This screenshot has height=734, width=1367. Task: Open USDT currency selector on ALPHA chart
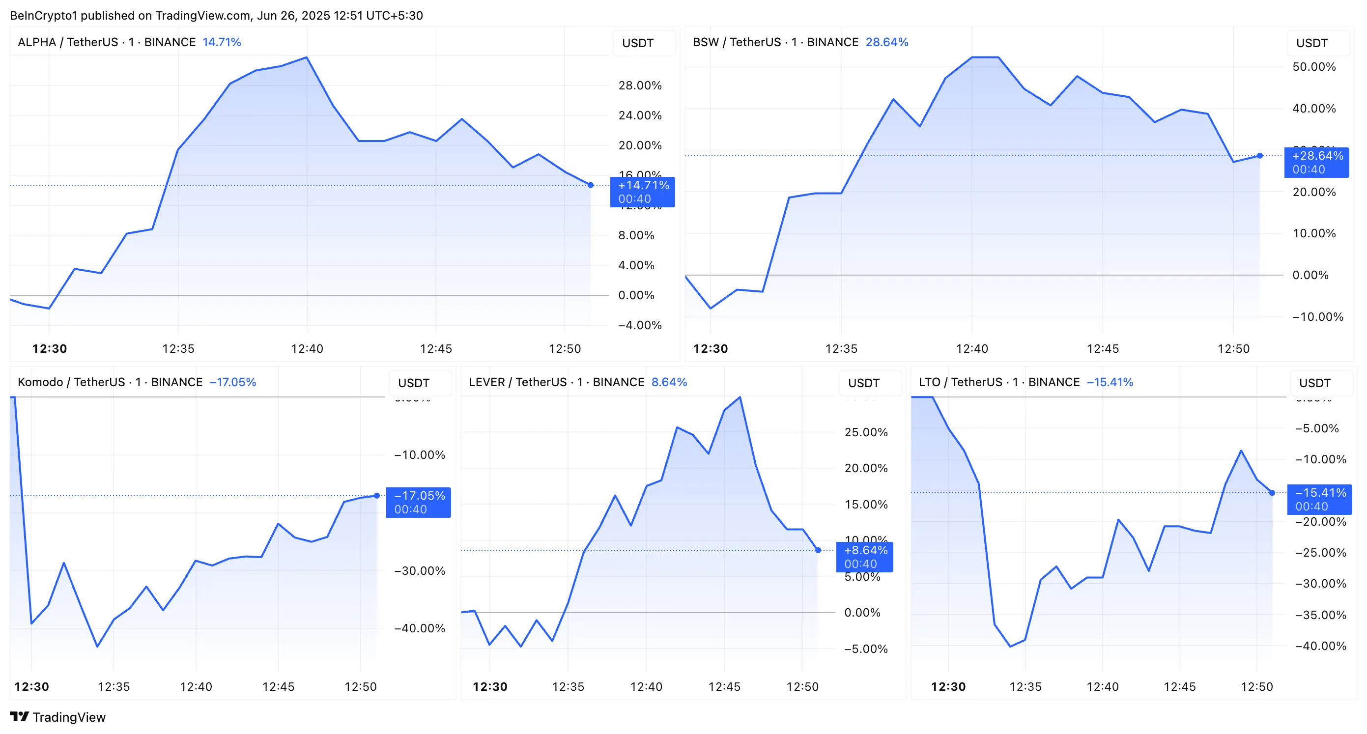click(x=638, y=43)
